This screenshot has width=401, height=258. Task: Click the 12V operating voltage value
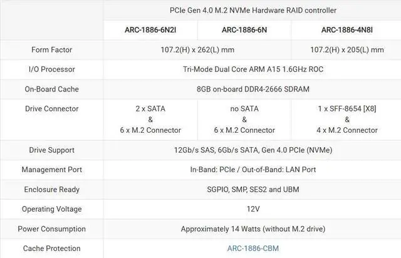tap(253, 209)
